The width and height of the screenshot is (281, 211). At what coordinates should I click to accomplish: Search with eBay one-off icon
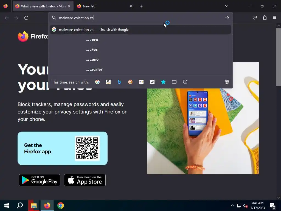pyautogui.click(x=141, y=82)
